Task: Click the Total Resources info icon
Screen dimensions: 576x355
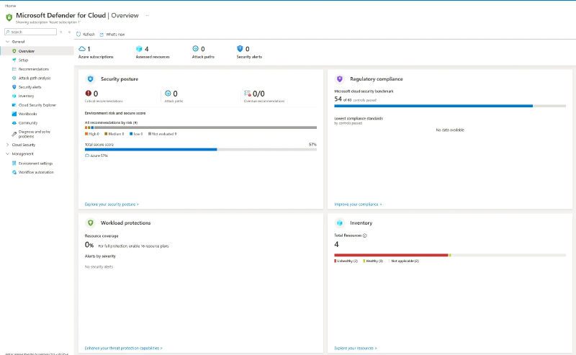Action: tap(365, 235)
